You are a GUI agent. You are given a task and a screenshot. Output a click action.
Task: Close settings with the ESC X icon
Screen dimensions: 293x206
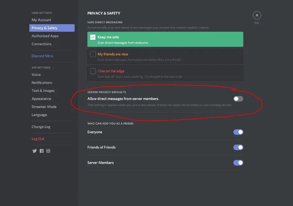click(x=257, y=15)
